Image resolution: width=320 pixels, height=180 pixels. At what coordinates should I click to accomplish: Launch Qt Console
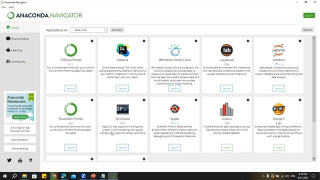point(122,147)
